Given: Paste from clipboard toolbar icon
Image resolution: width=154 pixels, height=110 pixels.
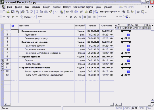Looking at the screenshot, I should (46, 12).
